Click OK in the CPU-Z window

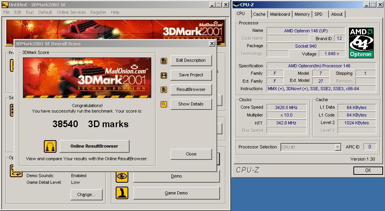(368, 170)
